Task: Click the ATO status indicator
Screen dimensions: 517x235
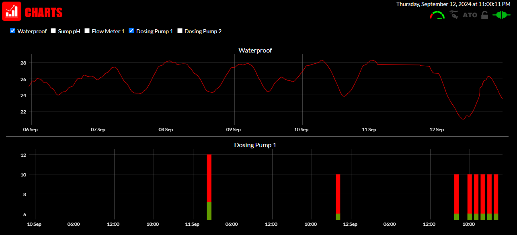Action: pos(470,15)
